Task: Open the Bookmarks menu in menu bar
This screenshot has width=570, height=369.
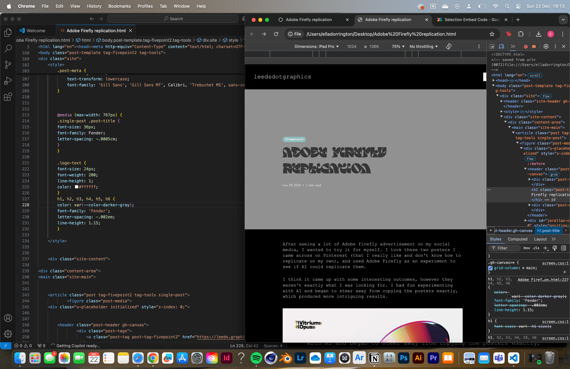Action: [x=119, y=6]
